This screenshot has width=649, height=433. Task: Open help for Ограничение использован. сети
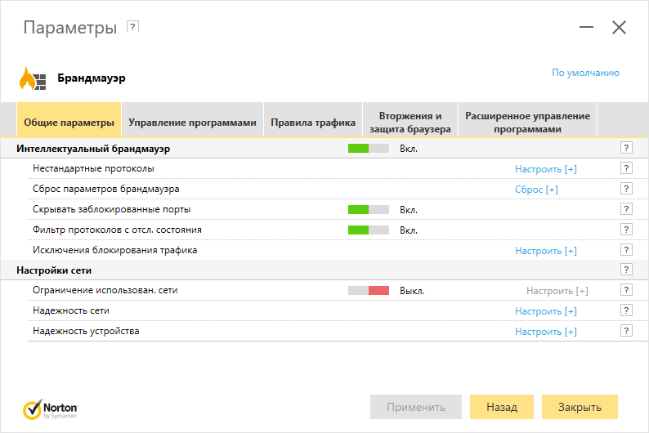[x=626, y=290]
